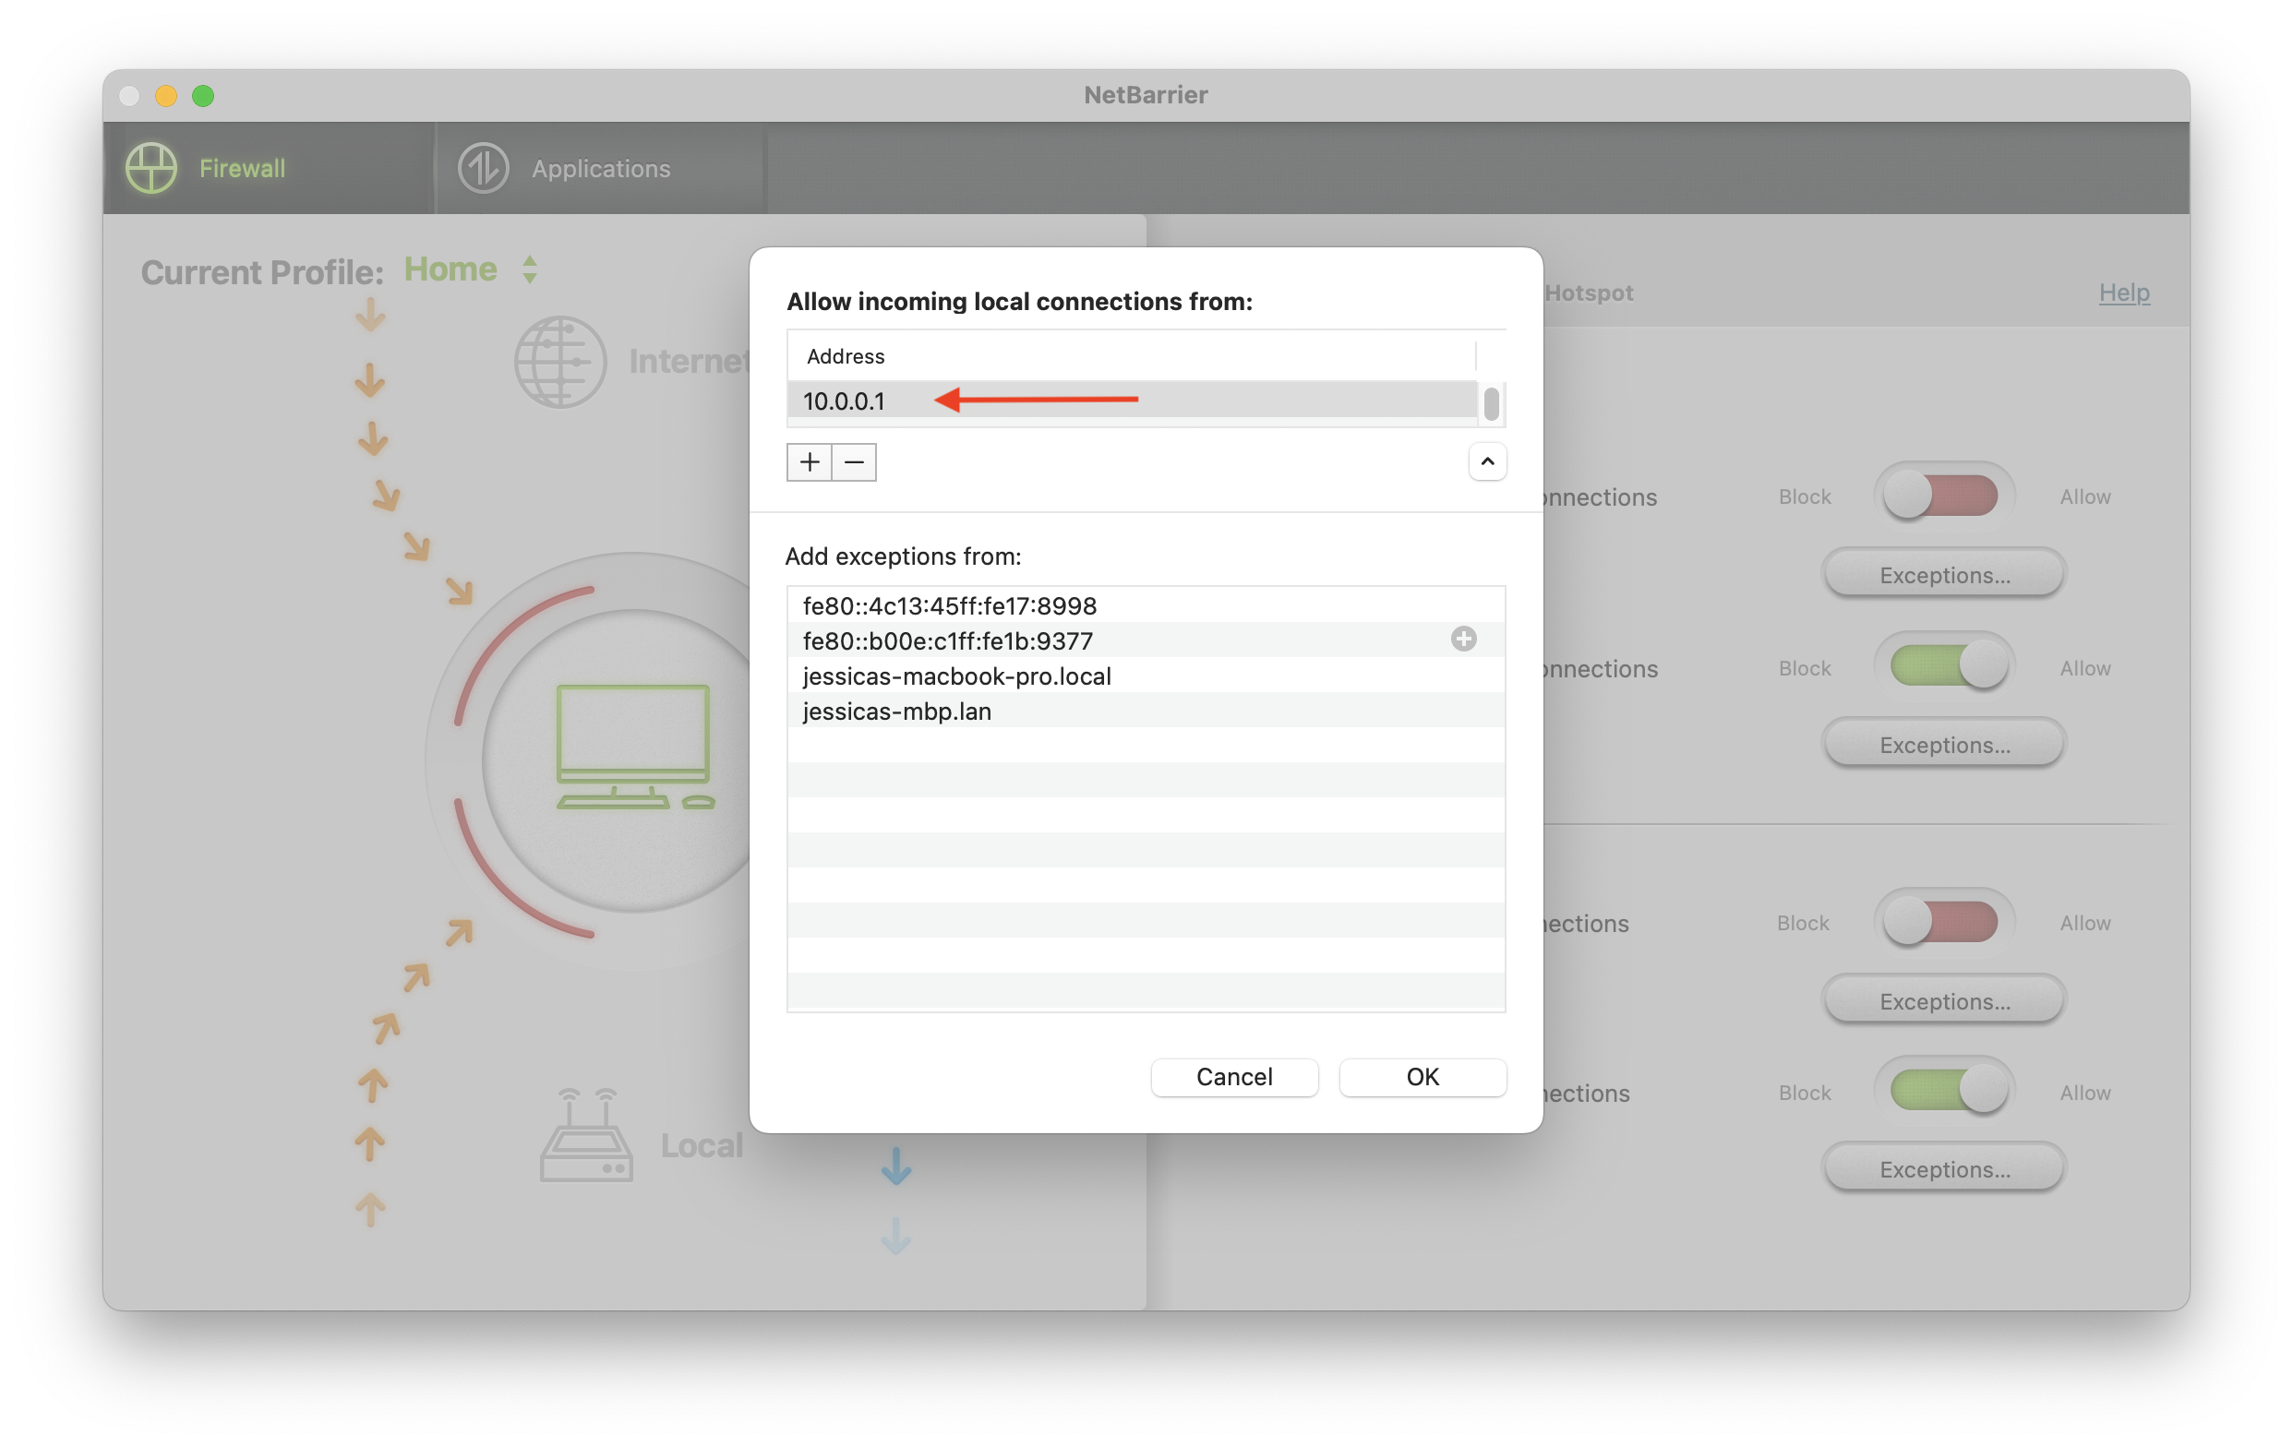Select the 10.0.0.1 address row
The image size is (2293, 1447).
[x=1131, y=401]
